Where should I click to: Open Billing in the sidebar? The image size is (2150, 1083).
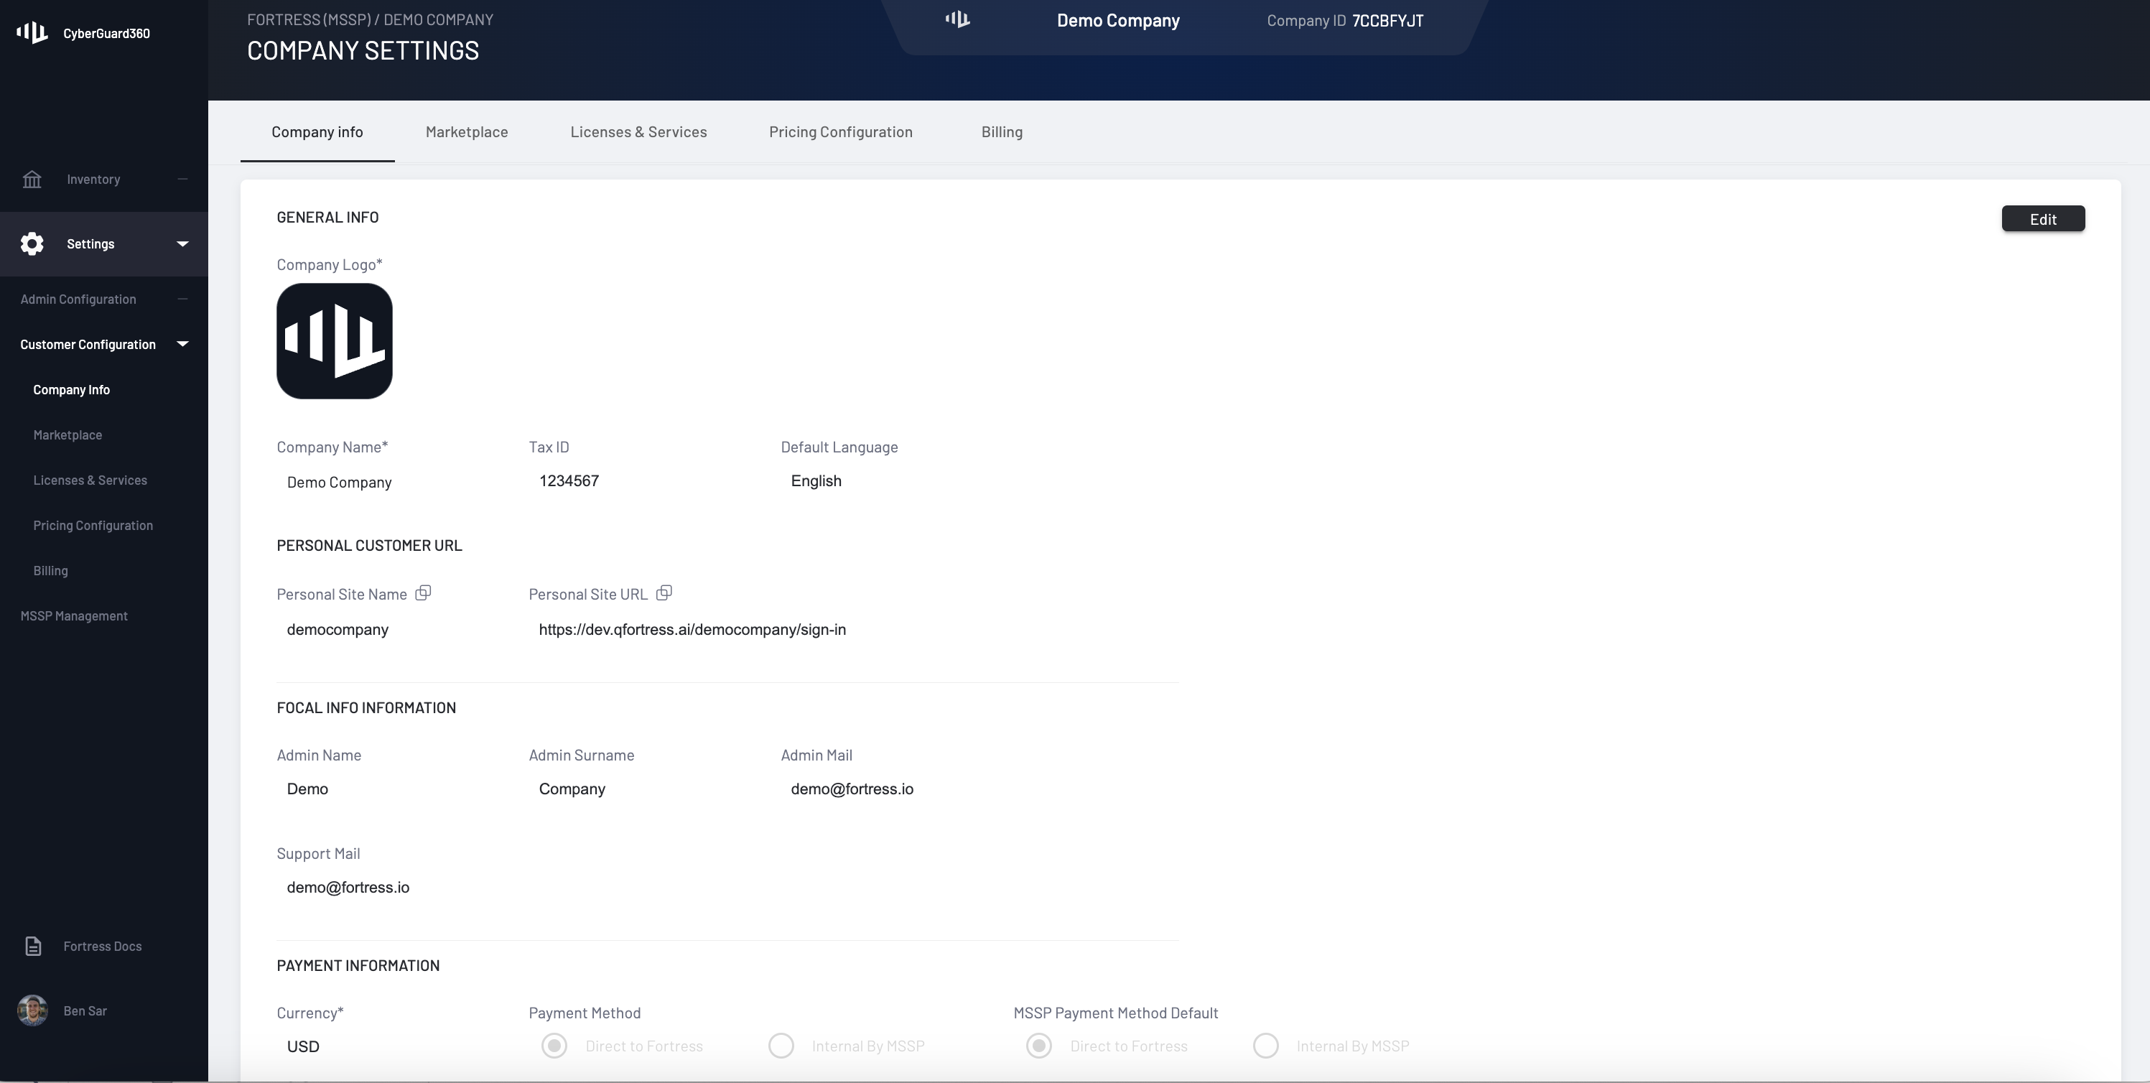coord(51,570)
